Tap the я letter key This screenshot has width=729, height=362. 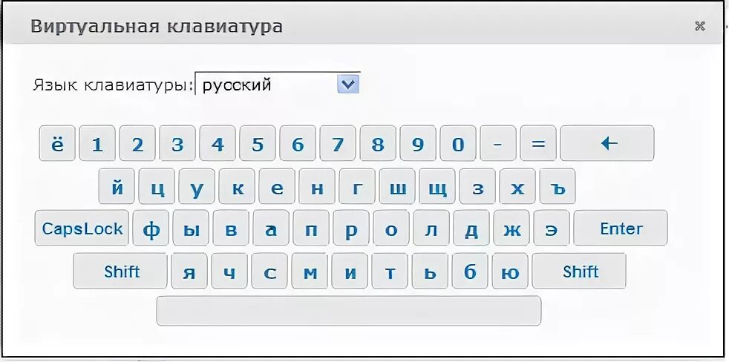pyautogui.click(x=189, y=271)
